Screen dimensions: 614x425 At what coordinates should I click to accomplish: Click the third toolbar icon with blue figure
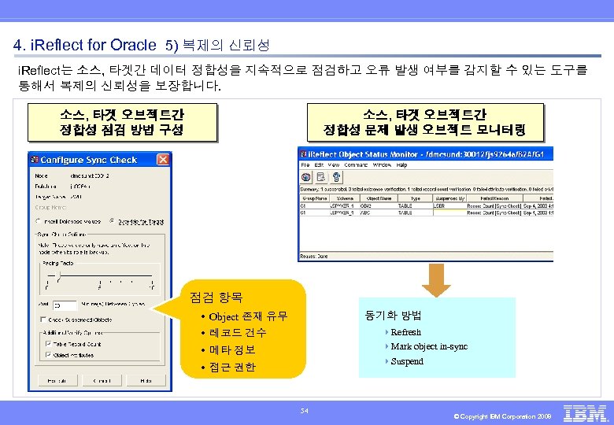pyautogui.click(x=336, y=177)
